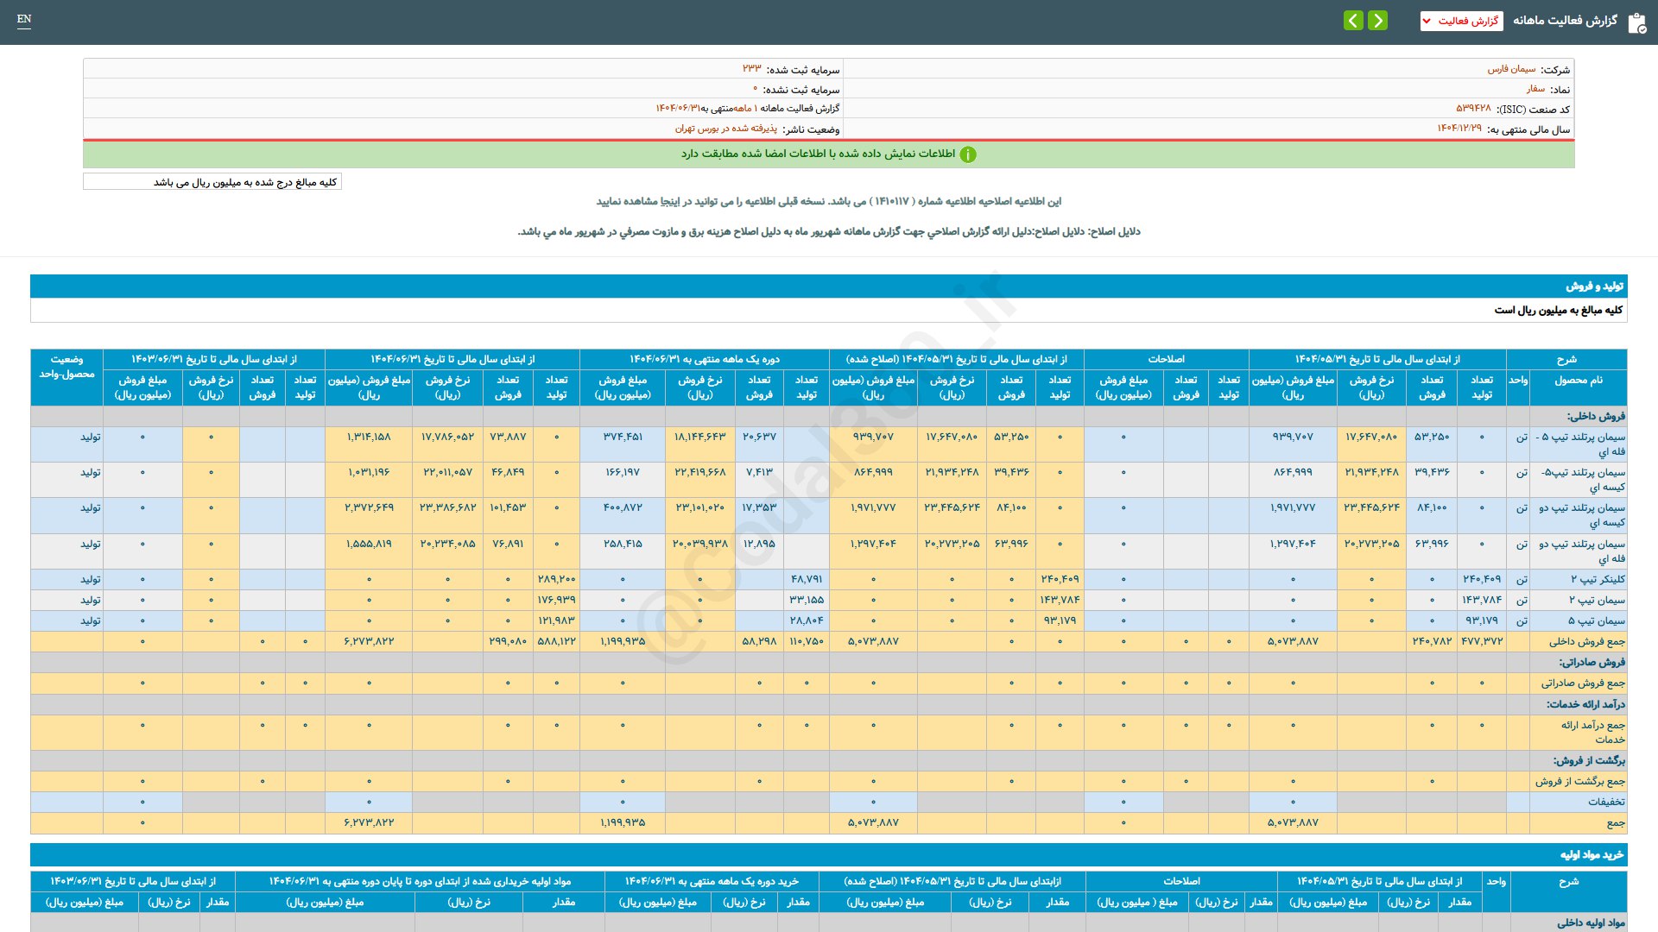
Task: Click the green info icon in banner
Action: point(968,154)
